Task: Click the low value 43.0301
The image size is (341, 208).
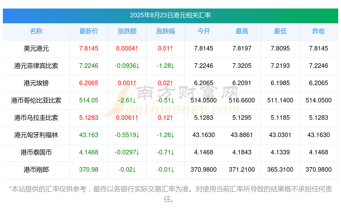Action: tap(280, 135)
